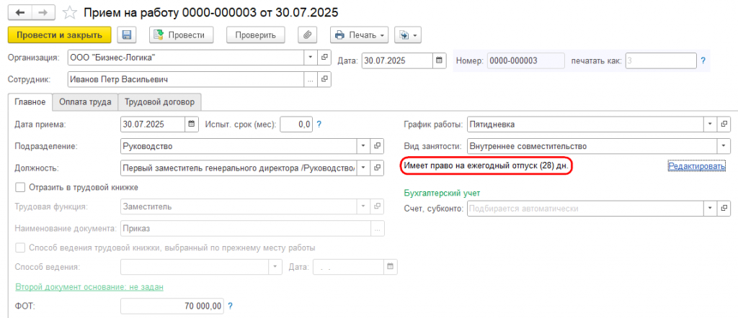Switch to the Главное tab
The height and width of the screenshot is (318, 738).
[30, 102]
